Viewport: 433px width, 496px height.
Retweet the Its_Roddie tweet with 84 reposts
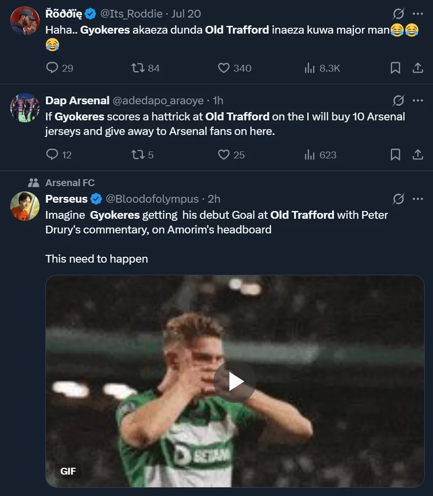tap(138, 68)
